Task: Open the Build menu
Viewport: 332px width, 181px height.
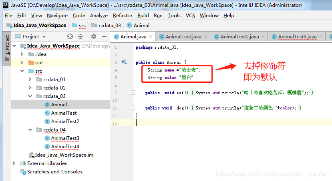Action: coord(143,16)
